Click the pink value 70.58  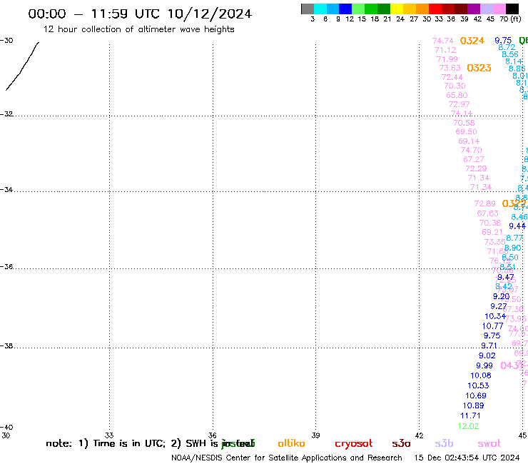tap(464, 123)
